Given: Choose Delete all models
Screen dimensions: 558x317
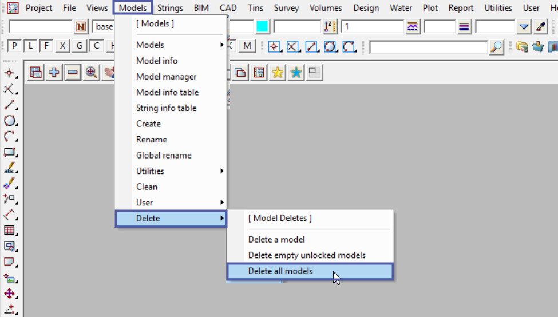Looking at the screenshot, I should (x=280, y=271).
